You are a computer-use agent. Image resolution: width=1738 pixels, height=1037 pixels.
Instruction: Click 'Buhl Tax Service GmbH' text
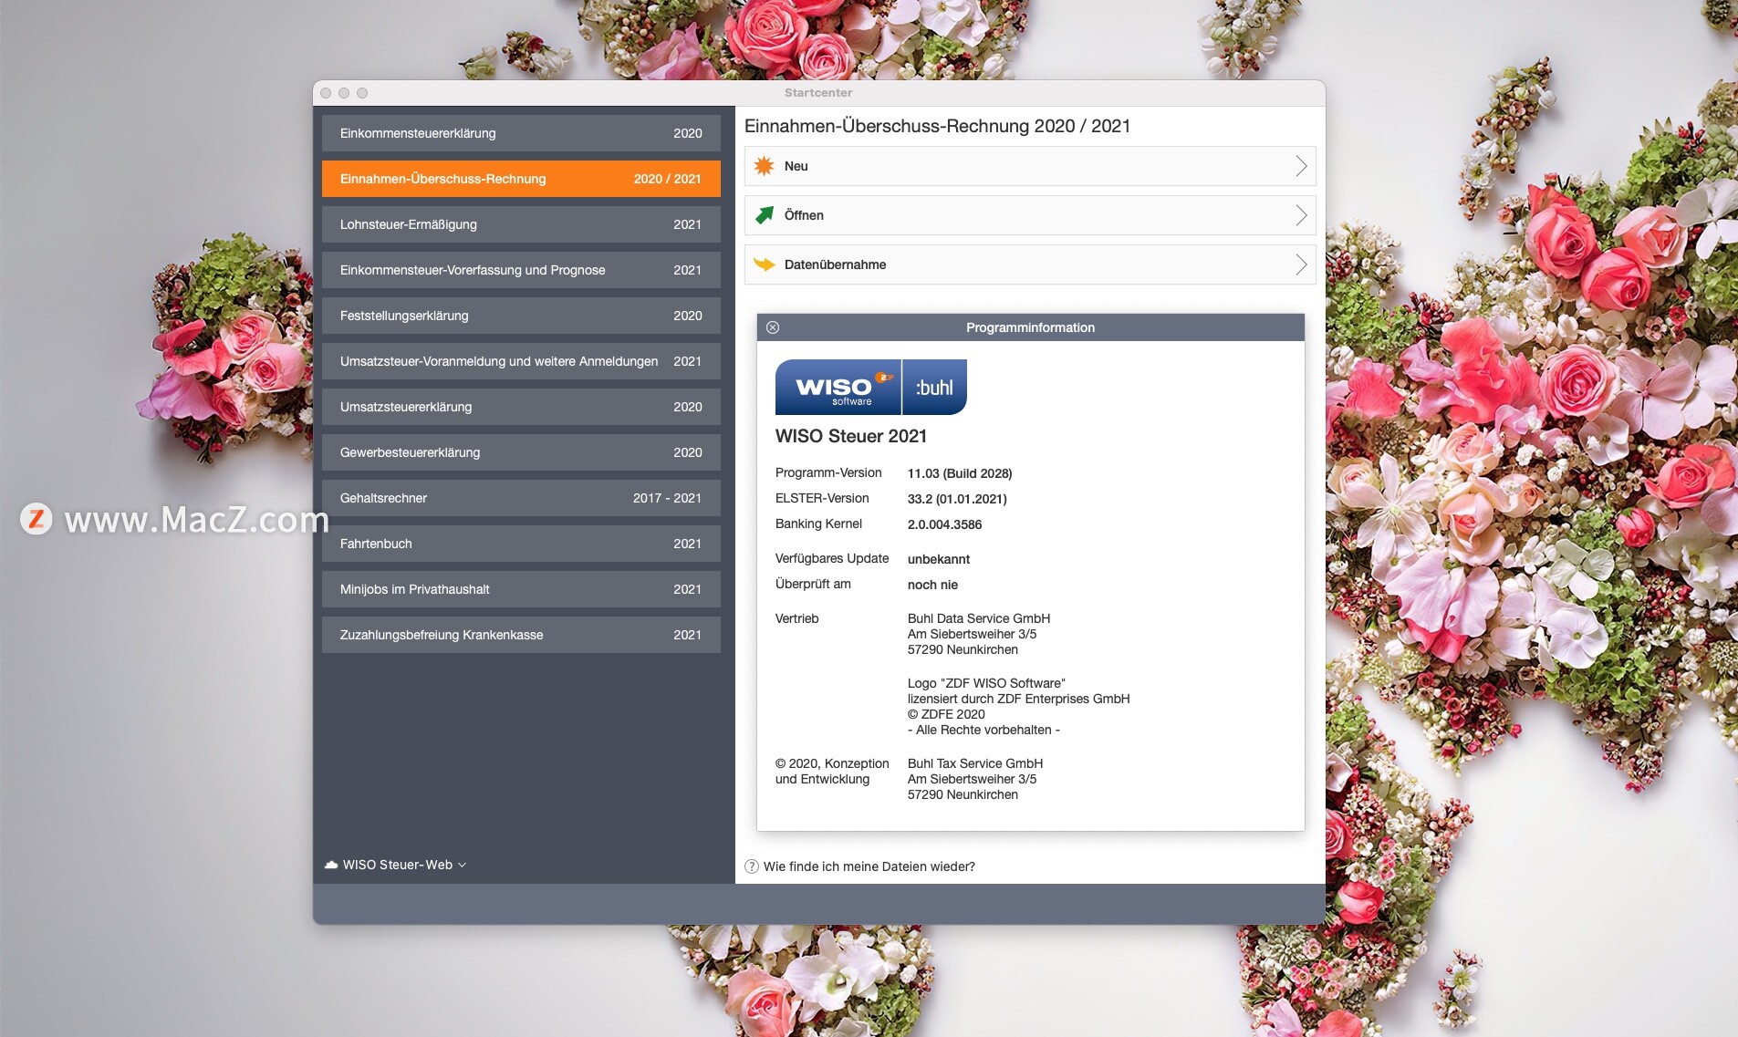coord(975,763)
